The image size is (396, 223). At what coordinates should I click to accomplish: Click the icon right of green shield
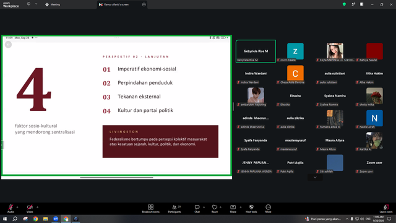click(353, 4)
